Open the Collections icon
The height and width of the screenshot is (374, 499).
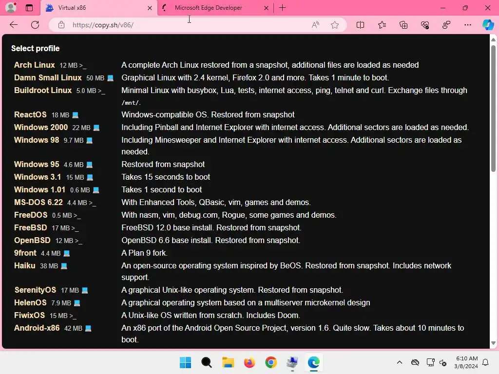point(403,25)
